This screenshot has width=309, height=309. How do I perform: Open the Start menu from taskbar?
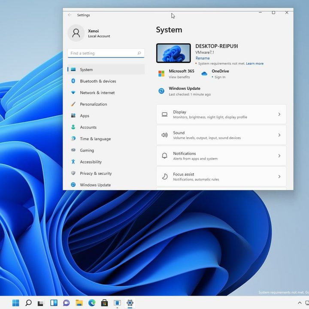(x=15, y=303)
